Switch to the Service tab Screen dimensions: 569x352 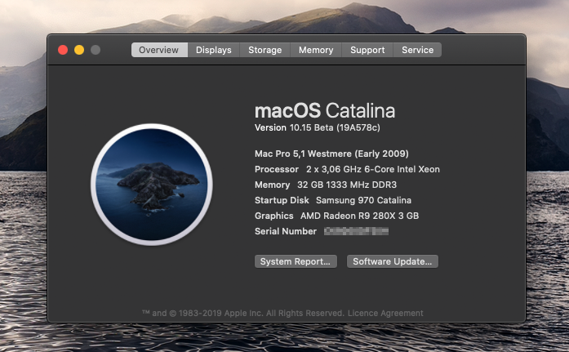tap(417, 50)
